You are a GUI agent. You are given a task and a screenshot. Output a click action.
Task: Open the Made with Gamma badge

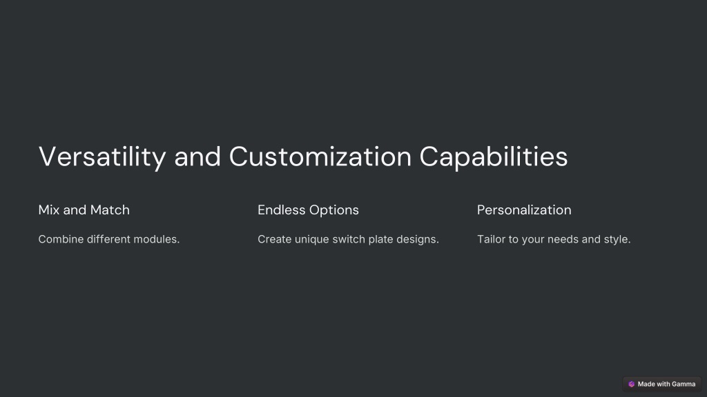[662, 384]
